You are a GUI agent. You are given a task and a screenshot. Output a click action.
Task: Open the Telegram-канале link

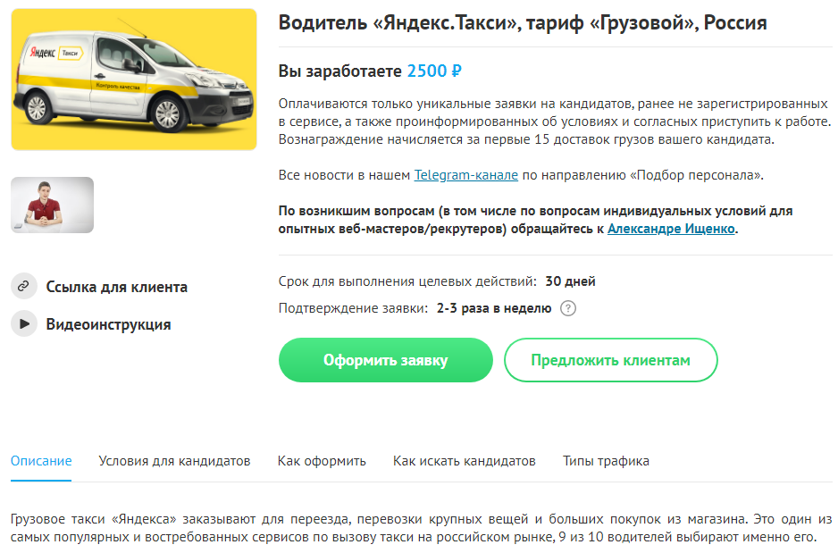tap(466, 175)
